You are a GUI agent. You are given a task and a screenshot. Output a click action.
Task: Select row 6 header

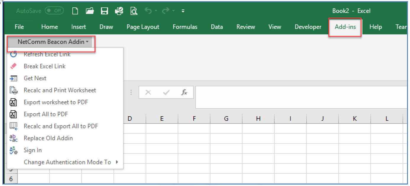tap(11, 179)
